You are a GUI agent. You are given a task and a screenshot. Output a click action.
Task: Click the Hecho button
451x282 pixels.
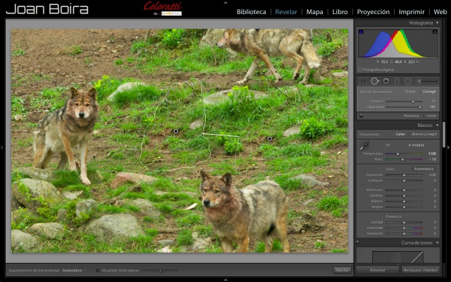342,270
